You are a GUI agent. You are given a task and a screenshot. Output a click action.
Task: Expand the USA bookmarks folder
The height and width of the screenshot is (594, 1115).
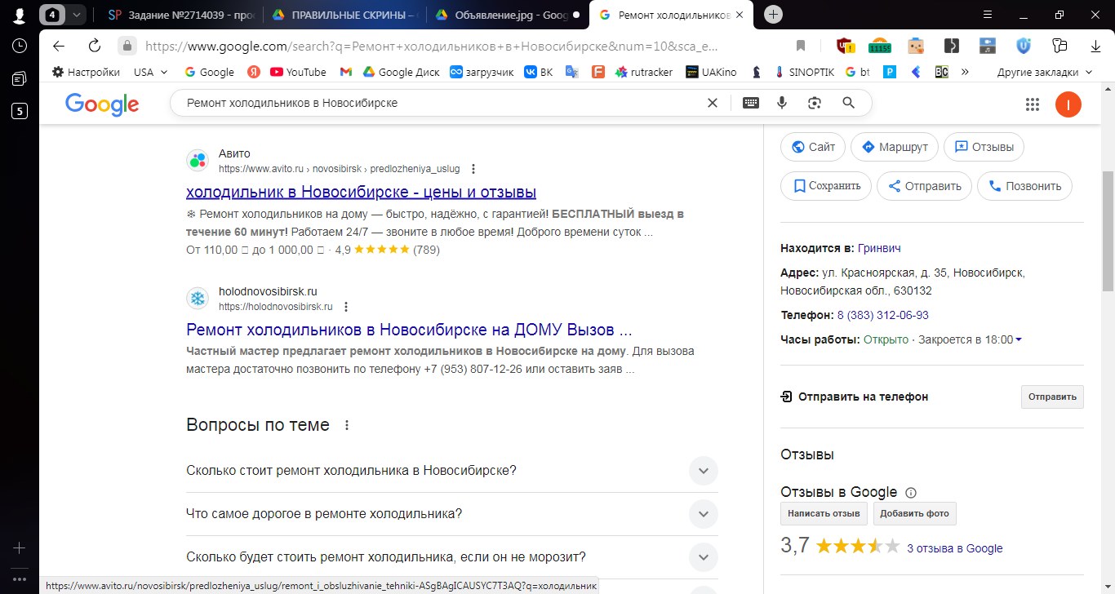pos(151,72)
